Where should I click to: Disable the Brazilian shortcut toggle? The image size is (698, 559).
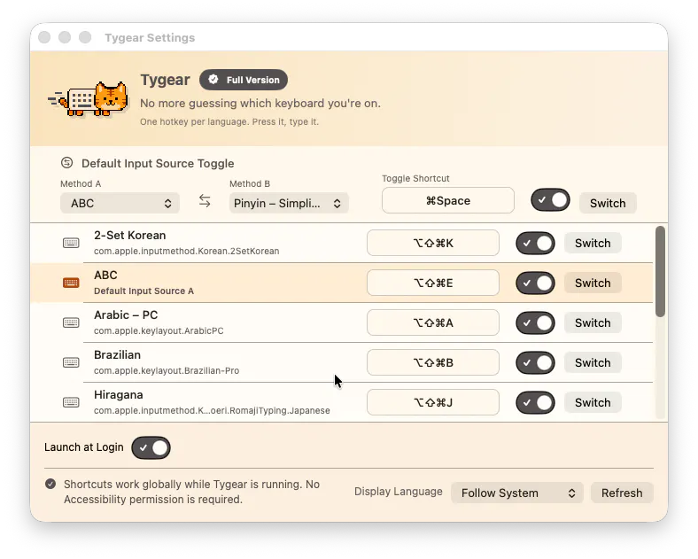pos(535,362)
